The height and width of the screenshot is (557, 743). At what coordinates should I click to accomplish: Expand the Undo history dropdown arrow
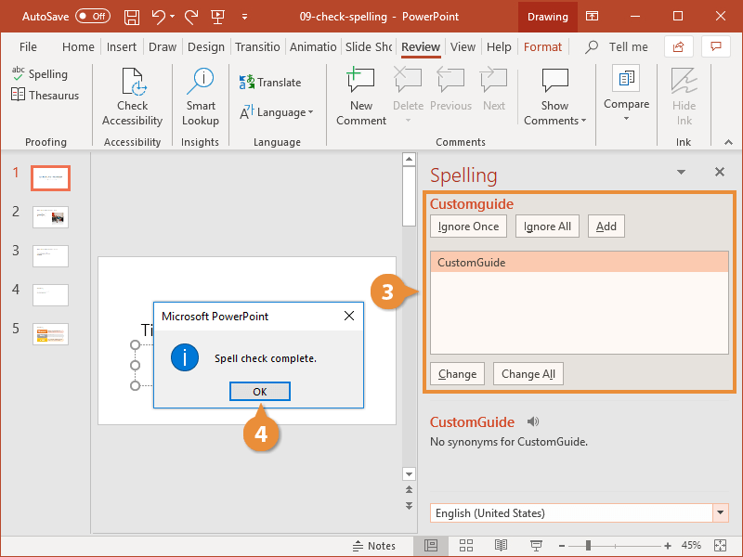point(173,17)
